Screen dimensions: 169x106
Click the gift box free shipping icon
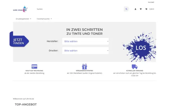pyautogui.click(x=84, y=66)
